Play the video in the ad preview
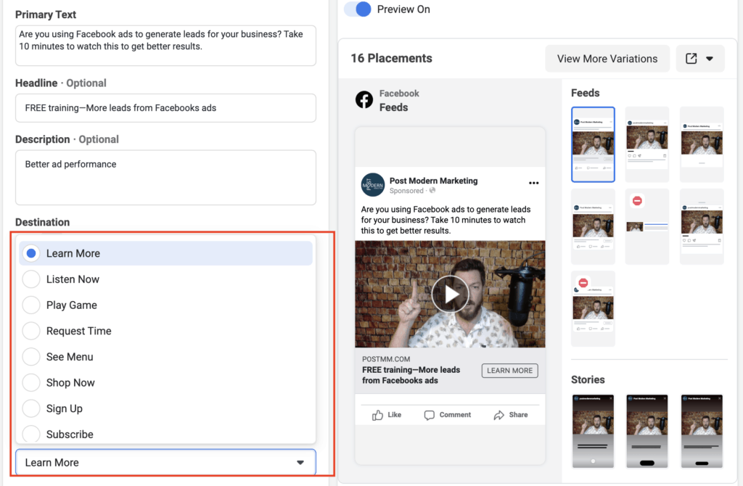The height and width of the screenshot is (486, 743). [x=450, y=294]
